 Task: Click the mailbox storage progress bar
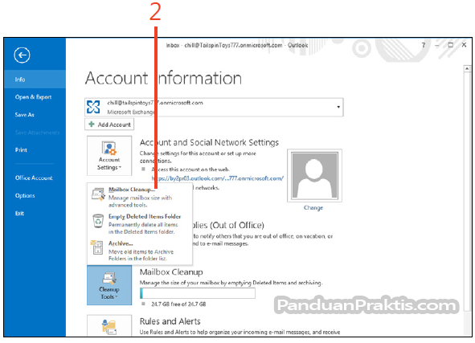tap(198, 293)
